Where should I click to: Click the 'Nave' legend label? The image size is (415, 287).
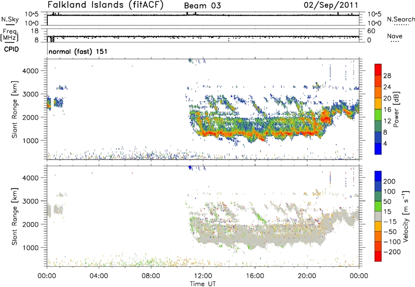point(395,36)
